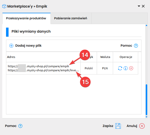Viewport: 150px width, 135px height.
Task: Click the Zapisz button text
Action: click(108, 126)
